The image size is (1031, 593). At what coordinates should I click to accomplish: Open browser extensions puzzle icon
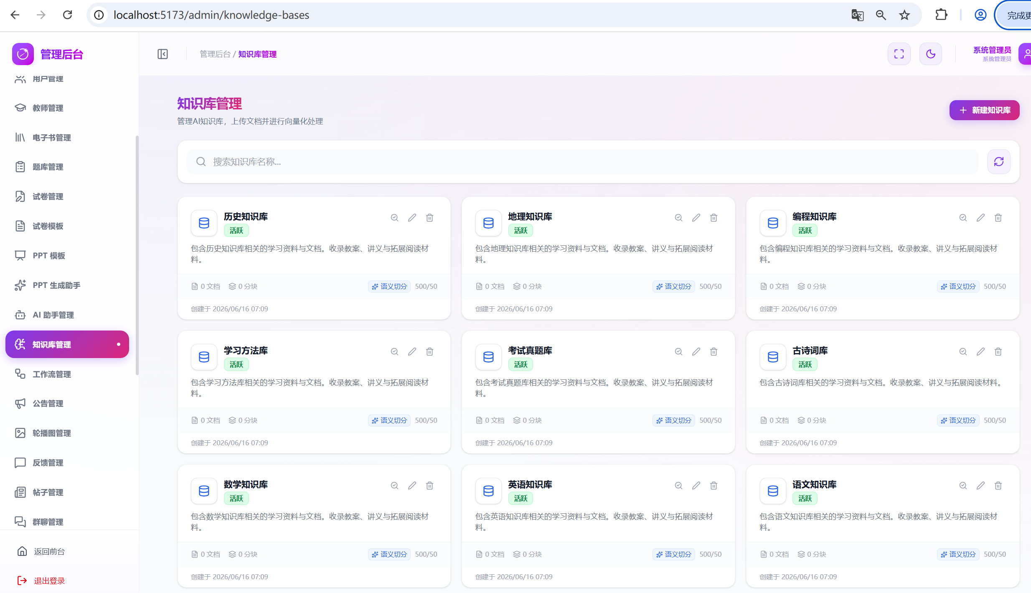941,15
